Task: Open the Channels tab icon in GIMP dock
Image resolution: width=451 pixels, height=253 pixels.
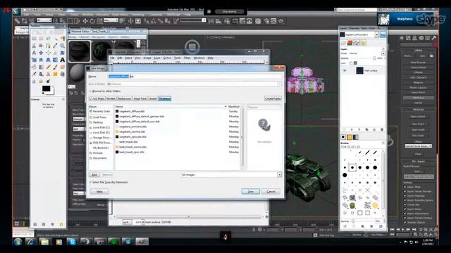Action: [x=350, y=42]
